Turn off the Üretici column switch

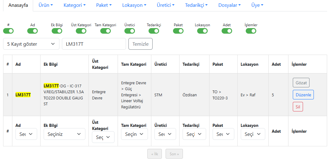coord(130,31)
